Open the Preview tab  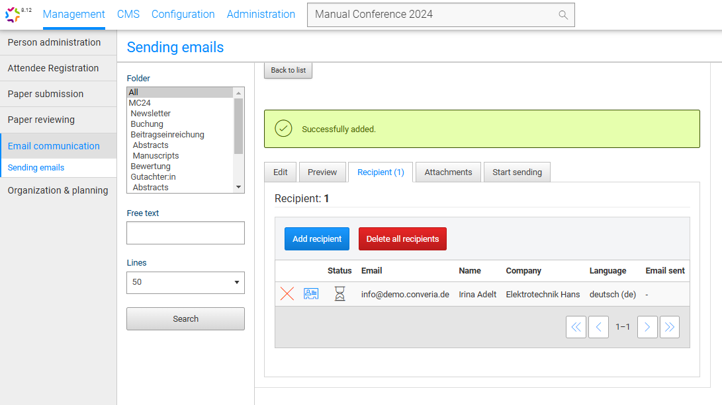322,172
